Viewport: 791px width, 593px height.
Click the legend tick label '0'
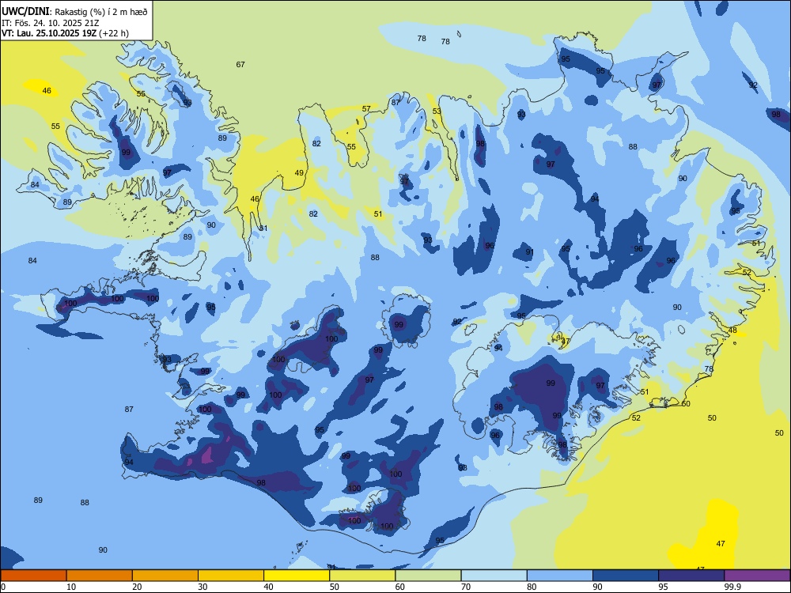coord(3,587)
